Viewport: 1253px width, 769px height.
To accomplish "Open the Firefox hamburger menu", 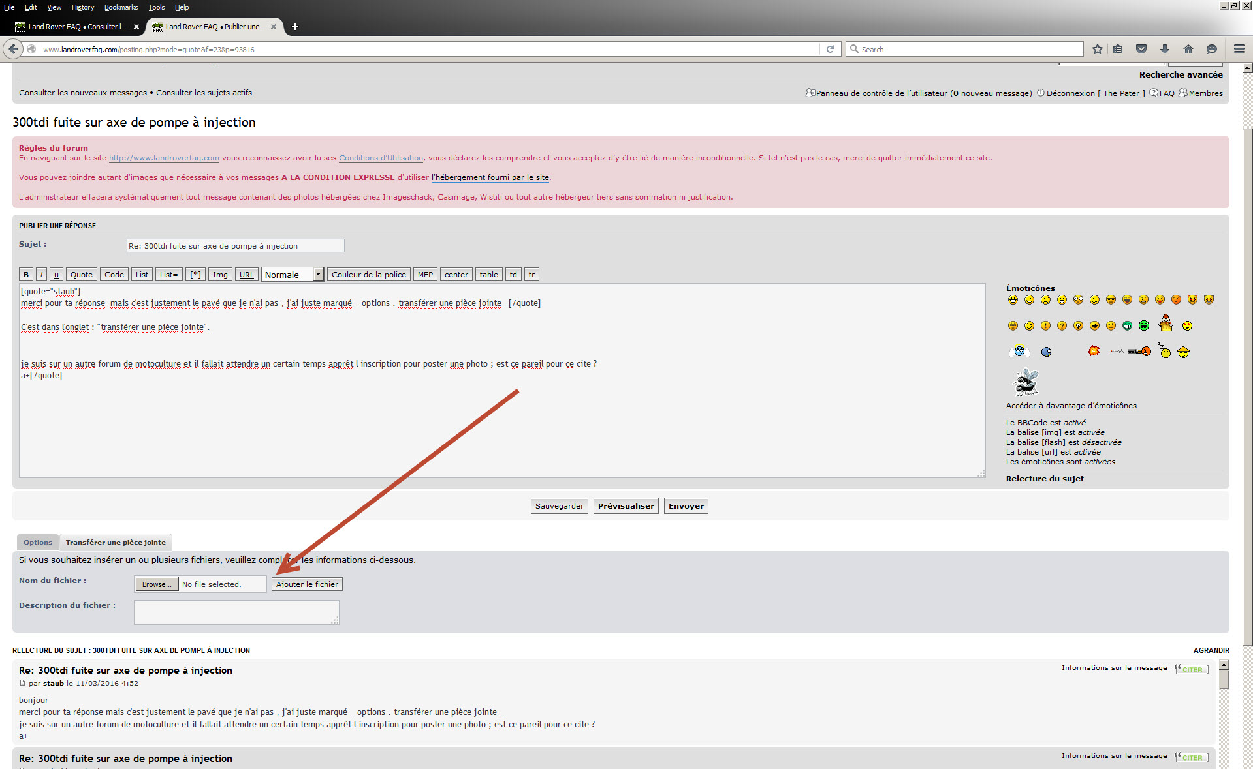I will tap(1239, 49).
